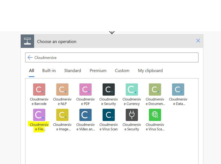Screen dimensions: 221x164
Task: Click the back arrow in search box
Action: 30,57
